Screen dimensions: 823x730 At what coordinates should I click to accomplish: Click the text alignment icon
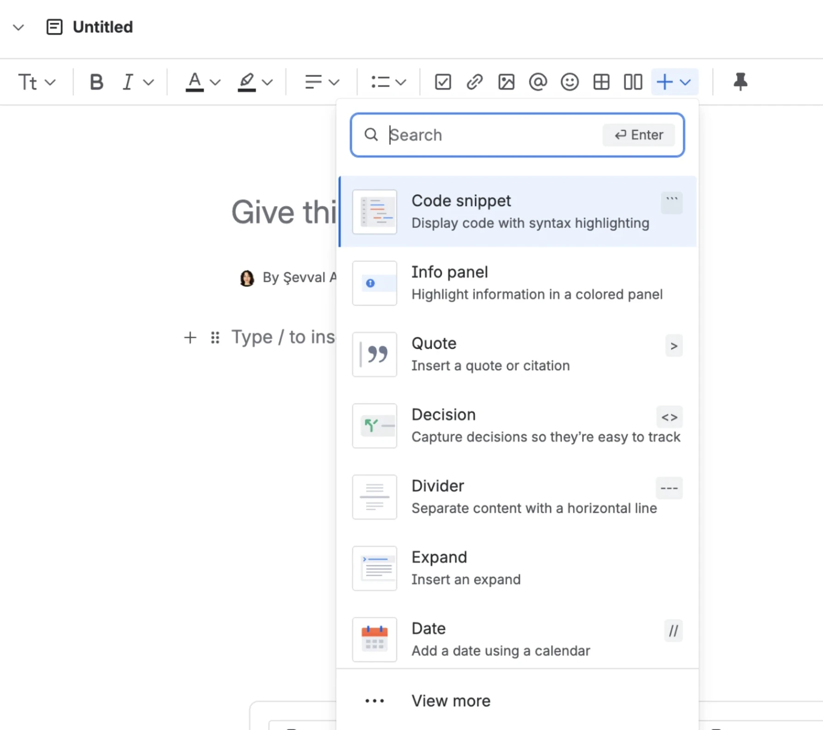pos(313,82)
